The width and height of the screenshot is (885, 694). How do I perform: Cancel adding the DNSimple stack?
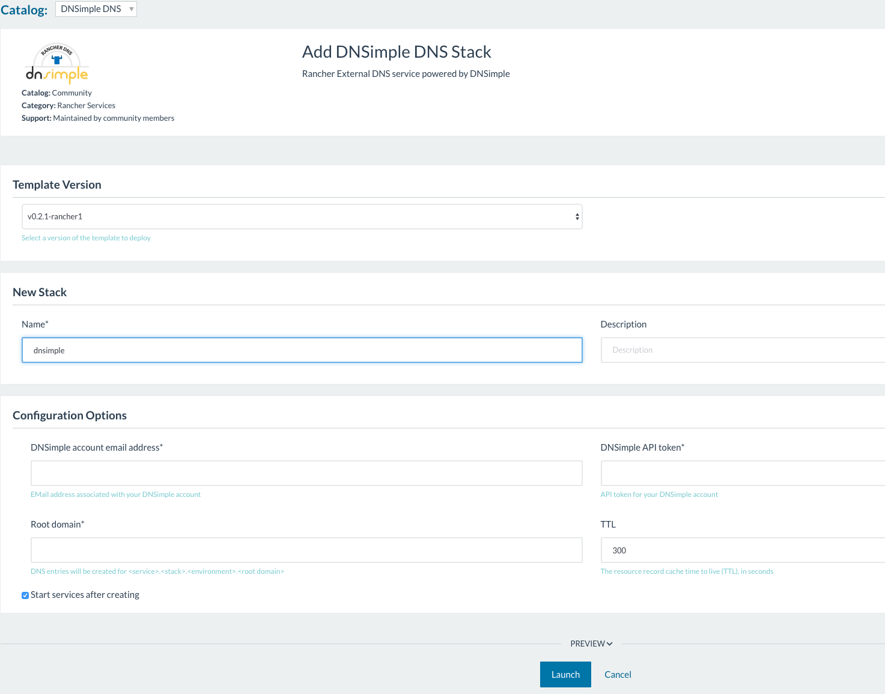click(617, 675)
